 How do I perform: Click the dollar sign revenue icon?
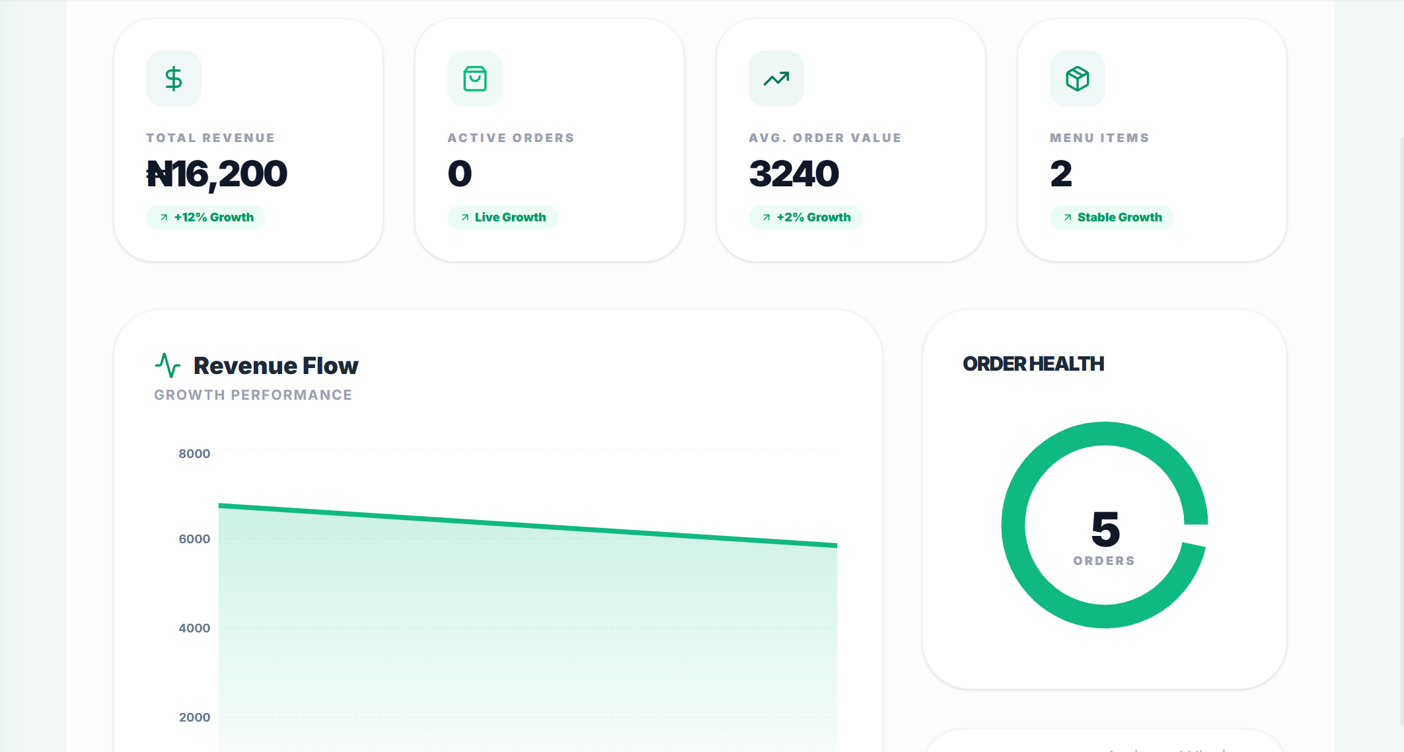(173, 79)
